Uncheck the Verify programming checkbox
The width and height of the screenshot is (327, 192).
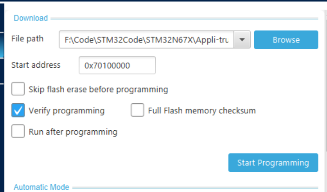pyautogui.click(x=18, y=111)
